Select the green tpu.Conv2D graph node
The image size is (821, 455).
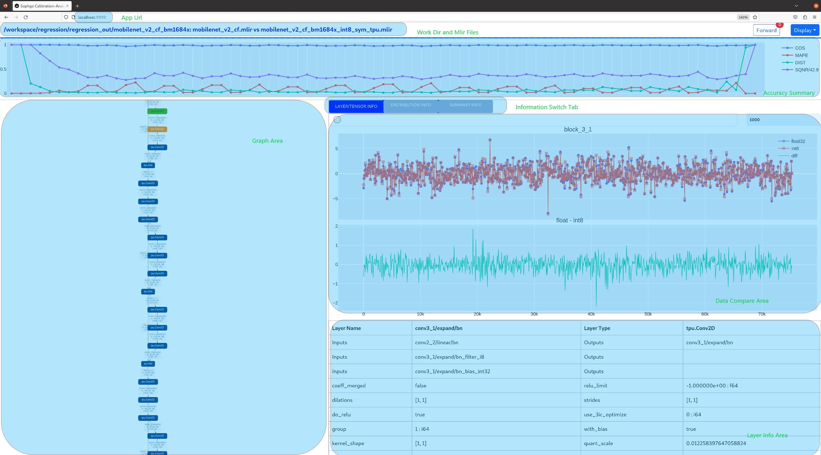(x=157, y=111)
